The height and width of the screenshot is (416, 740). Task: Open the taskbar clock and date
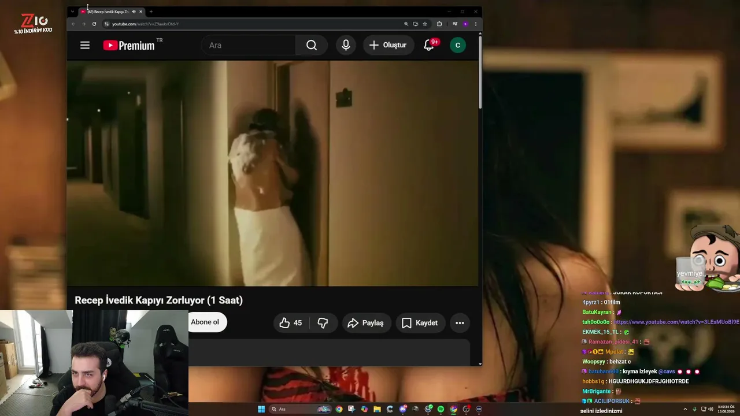pyautogui.click(x=726, y=409)
